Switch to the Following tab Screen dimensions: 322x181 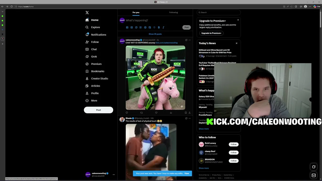click(173, 12)
